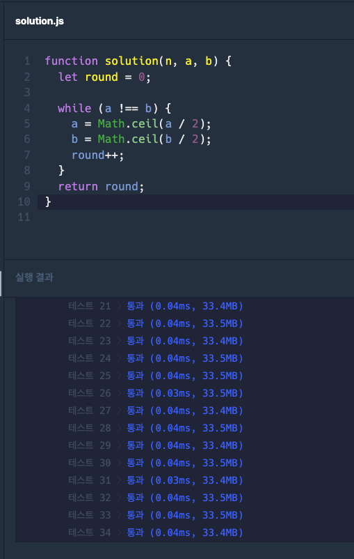Image resolution: width=354 pixels, height=559 pixels.
Task: Select the 테스트 21 result row
Action: point(156,306)
